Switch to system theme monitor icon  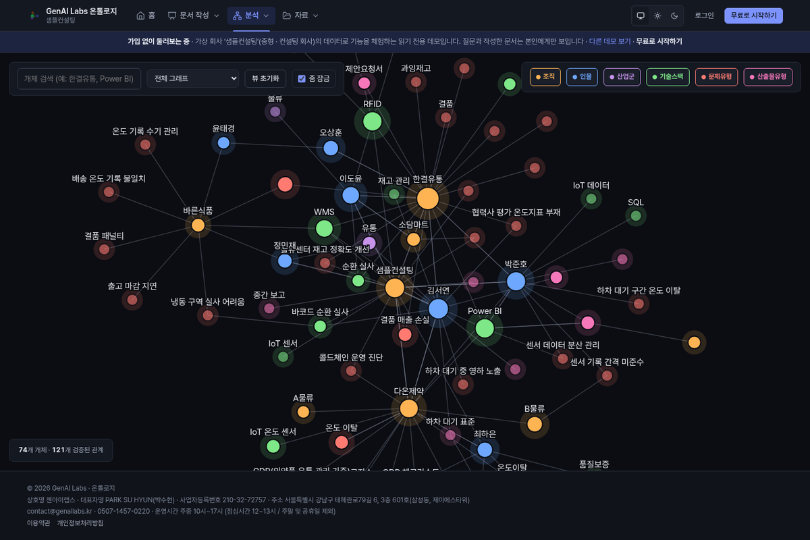point(641,16)
